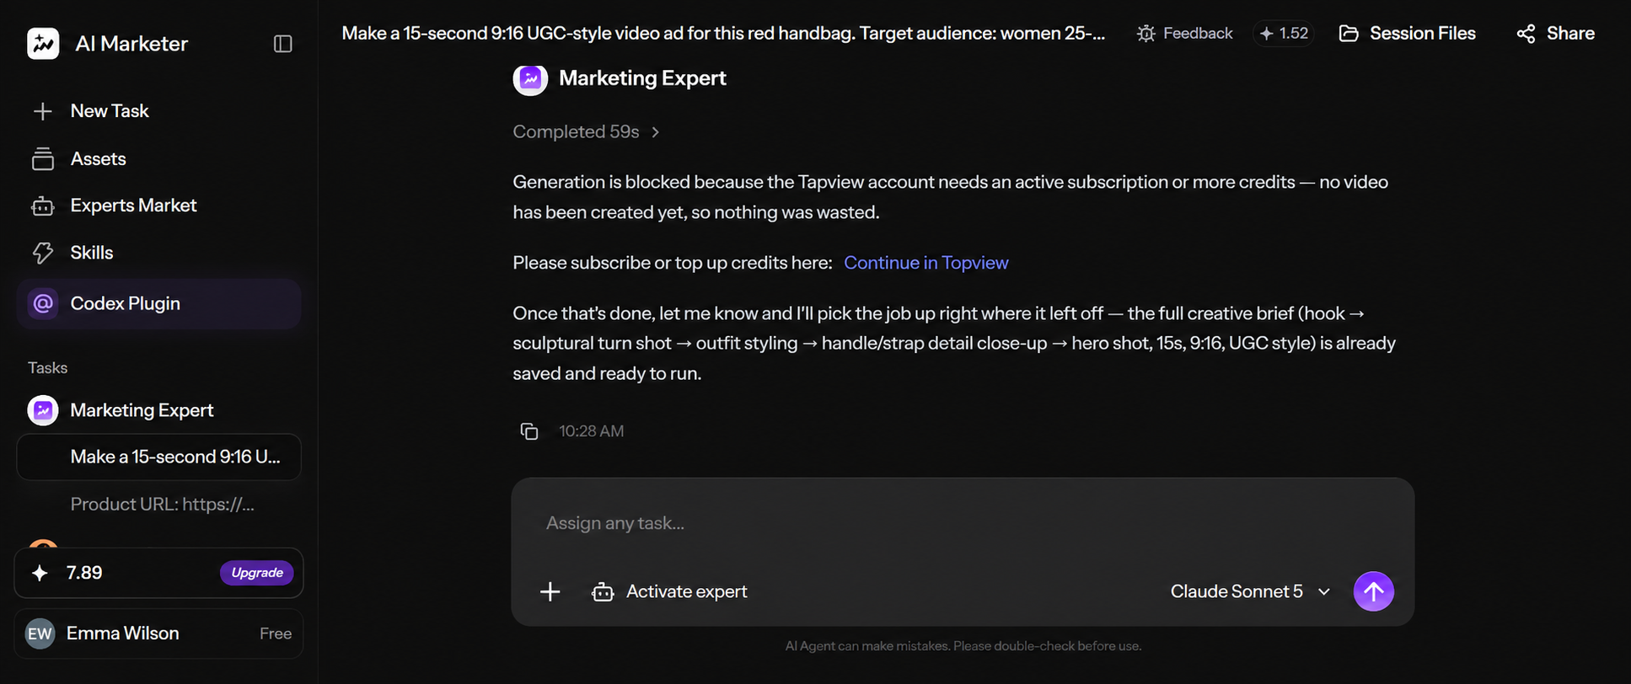Viewport: 1631px width, 684px height.
Task: Click the 1.52 credit usage badge
Action: (x=1284, y=34)
